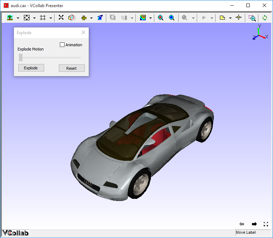Expand dropdown next to measure ruler

click(x=91, y=18)
